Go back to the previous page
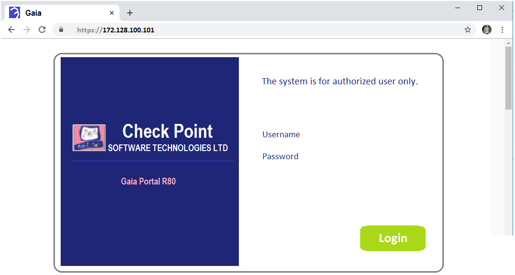 [x=11, y=30]
